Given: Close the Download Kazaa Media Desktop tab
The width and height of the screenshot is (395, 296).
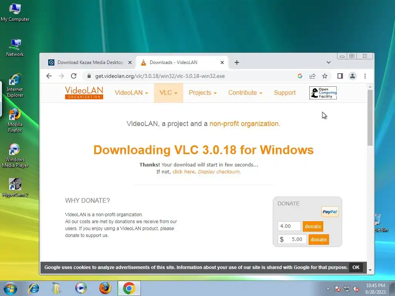Looking at the screenshot, I should tap(130, 62).
